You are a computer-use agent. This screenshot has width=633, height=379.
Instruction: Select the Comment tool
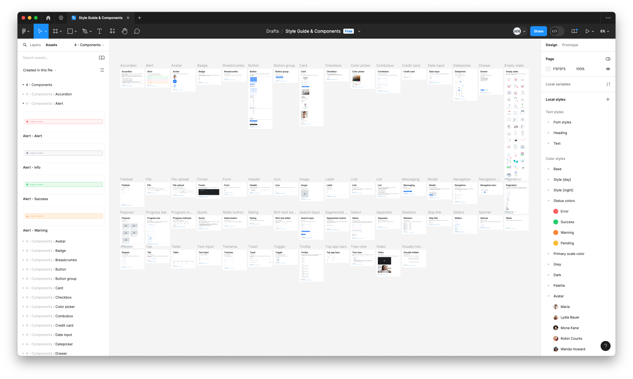pyautogui.click(x=137, y=31)
